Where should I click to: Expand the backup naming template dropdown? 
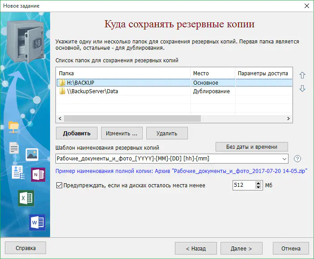point(285,159)
